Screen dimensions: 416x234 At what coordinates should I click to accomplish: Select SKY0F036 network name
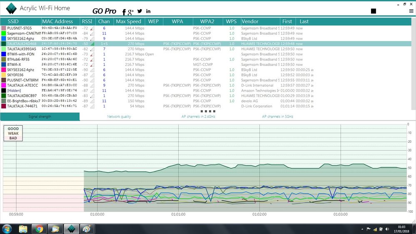click(x=15, y=75)
